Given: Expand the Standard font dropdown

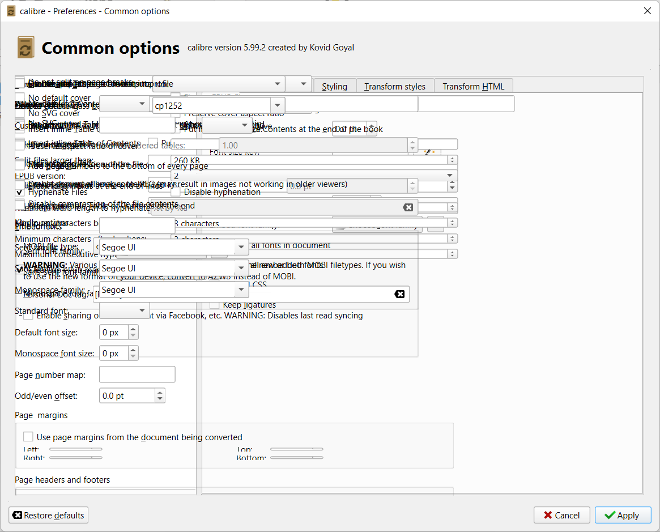Looking at the screenshot, I should [x=125, y=310].
